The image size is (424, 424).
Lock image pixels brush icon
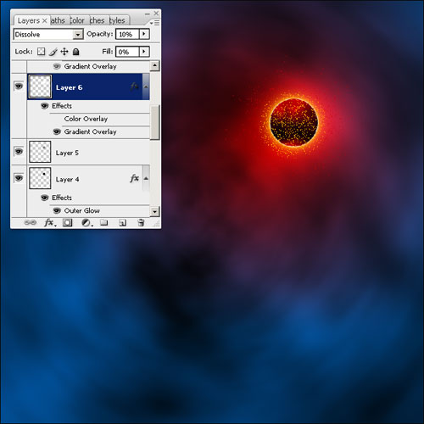[x=53, y=52]
